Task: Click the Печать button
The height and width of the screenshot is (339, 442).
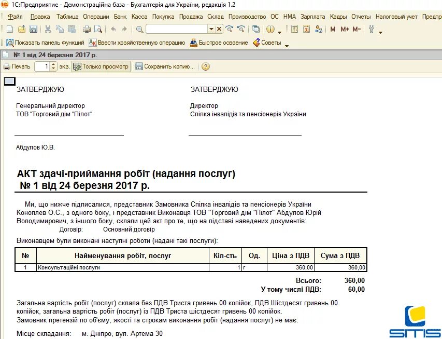Action: (x=17, y=66)
